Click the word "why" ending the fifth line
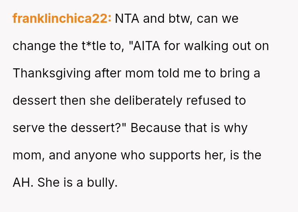Viewport: 298px width, 212px height. point(236,128)
